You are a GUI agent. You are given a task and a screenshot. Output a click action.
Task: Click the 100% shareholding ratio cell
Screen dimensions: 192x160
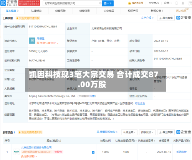coord(106,152)
